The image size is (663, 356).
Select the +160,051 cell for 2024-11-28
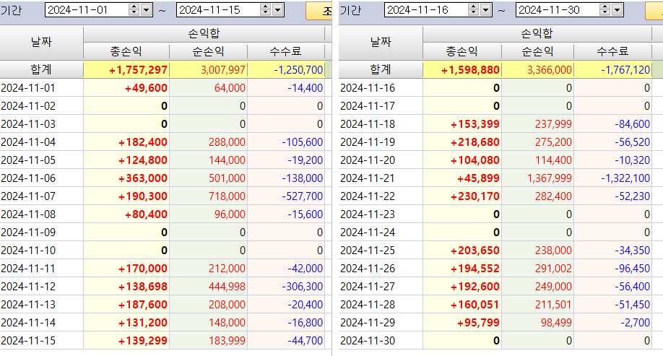(x=462, y=305)
